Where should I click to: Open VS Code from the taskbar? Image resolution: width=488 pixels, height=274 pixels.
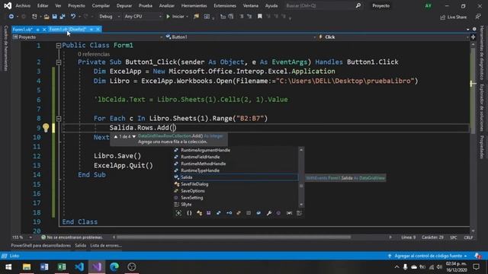pos(79,266)
